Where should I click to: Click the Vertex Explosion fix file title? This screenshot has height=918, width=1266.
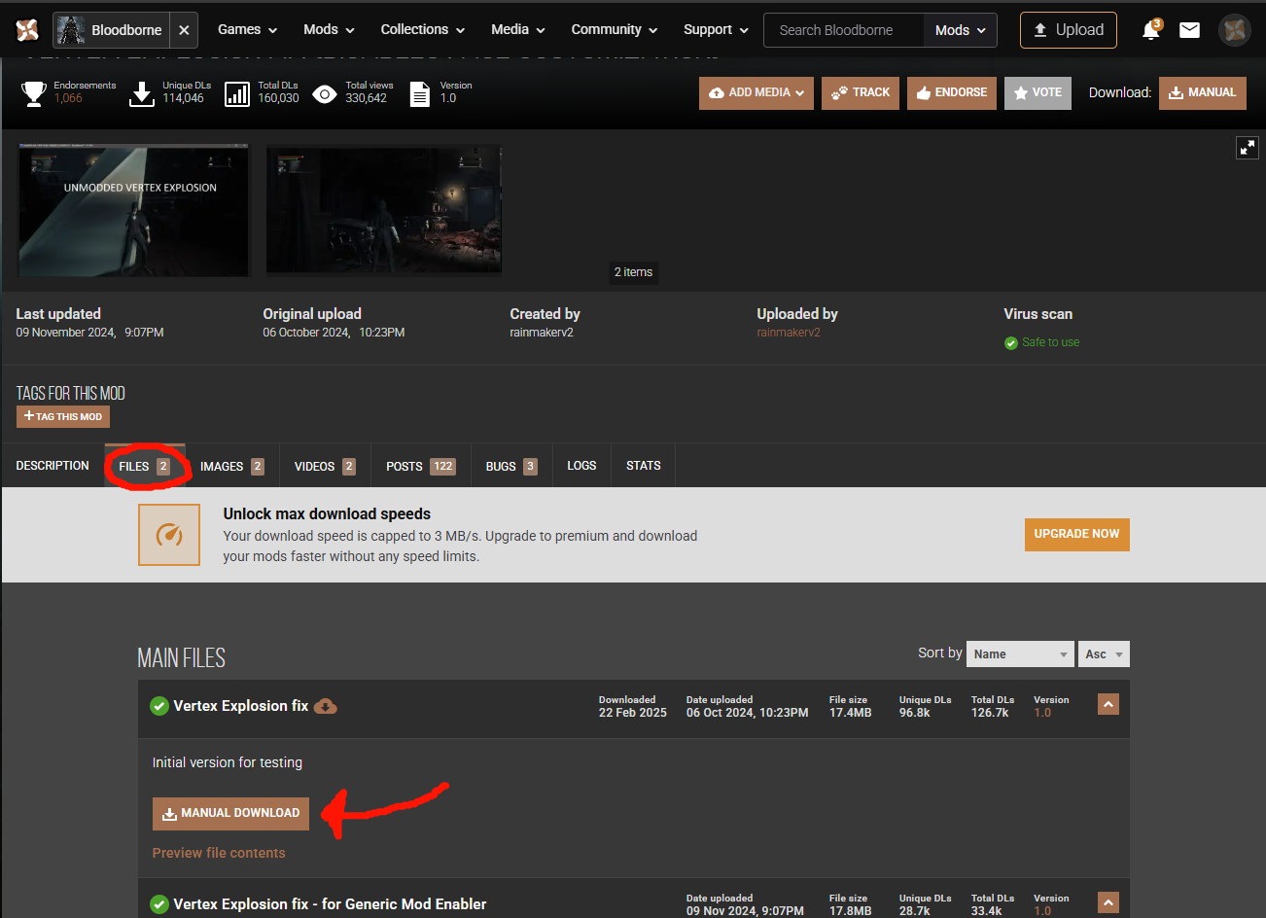coord(241,706)
